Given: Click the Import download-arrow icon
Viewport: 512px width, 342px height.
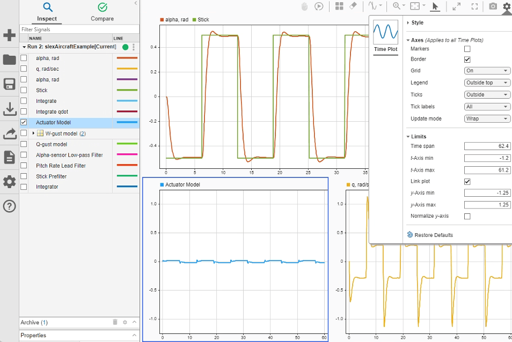Looking at the screenshot, I should click(10, 109).
